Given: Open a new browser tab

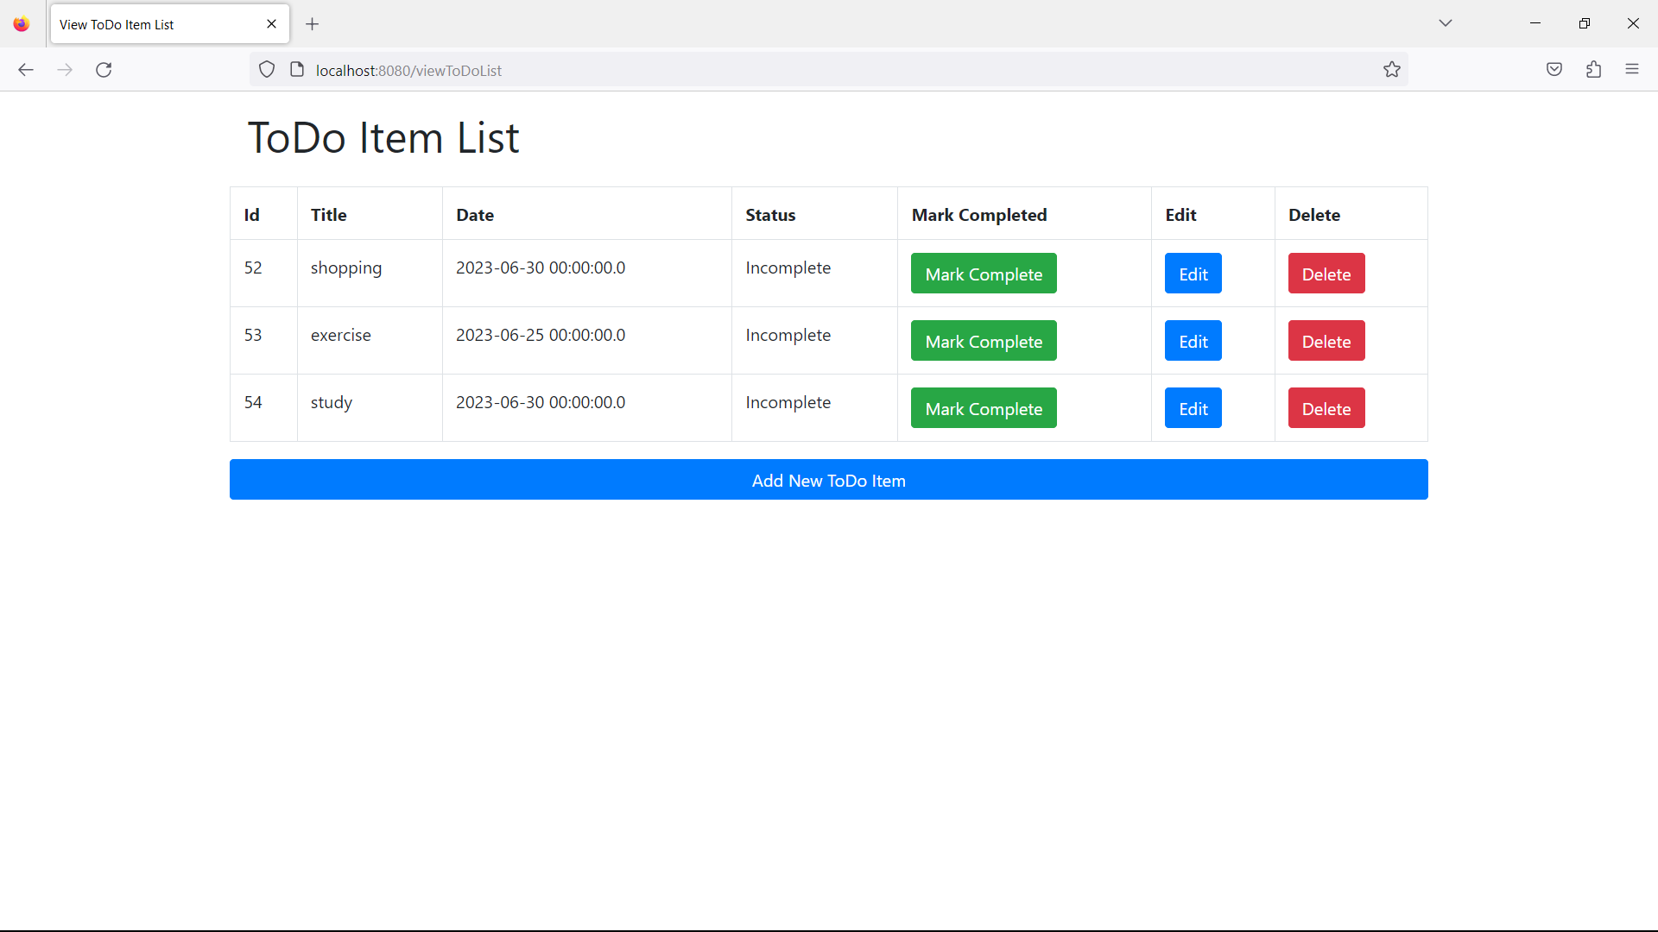Looking at the screenshot, I should [313, 24].
